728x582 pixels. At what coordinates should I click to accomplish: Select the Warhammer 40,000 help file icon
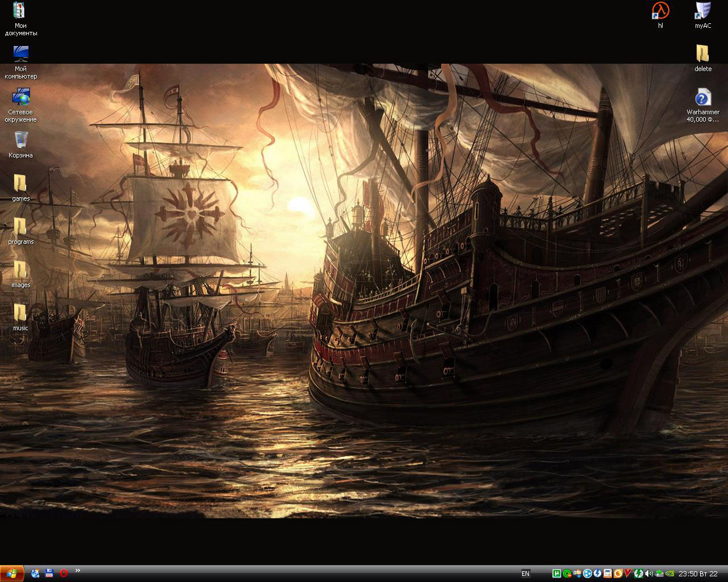(703, 105)
